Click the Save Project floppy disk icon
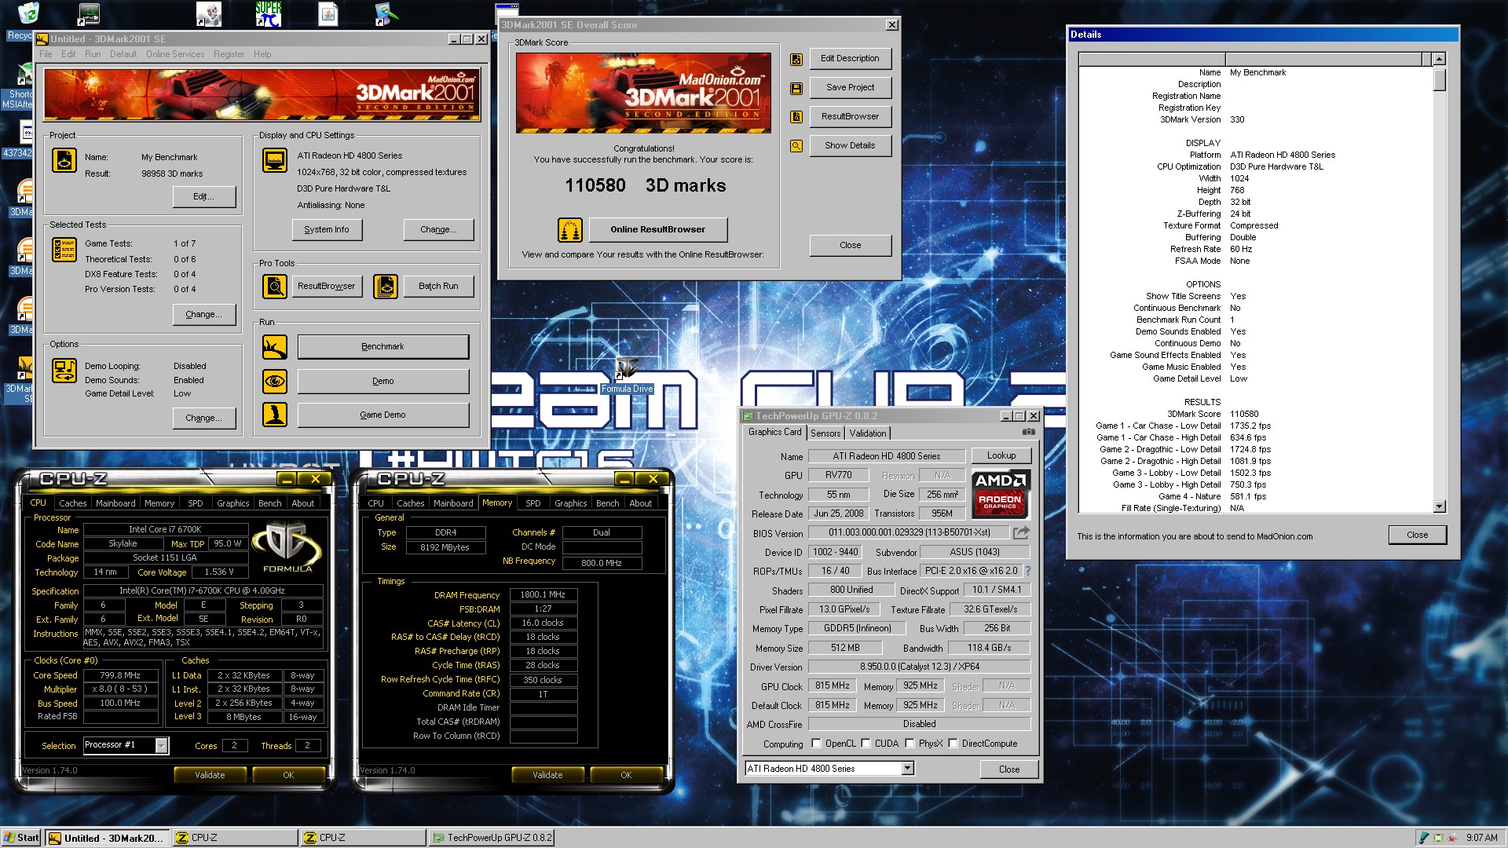This screenshot has height=848, width=1508. coord(796,88)
